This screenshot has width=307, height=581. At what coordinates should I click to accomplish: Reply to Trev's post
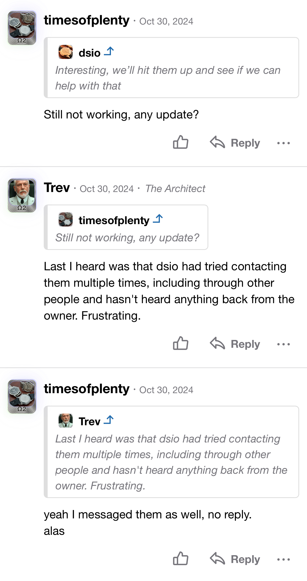pyautogui.click(x=235, y=344)
